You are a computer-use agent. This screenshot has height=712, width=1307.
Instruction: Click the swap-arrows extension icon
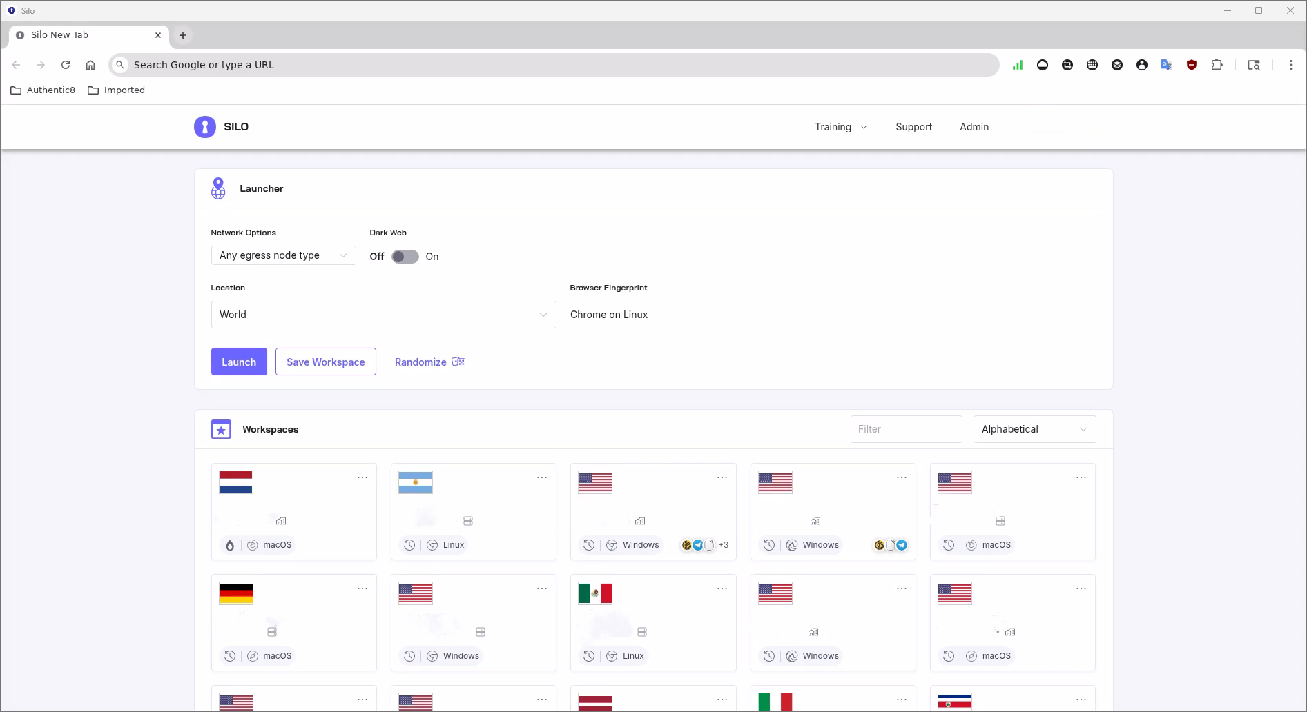[x=1067, y=65]
